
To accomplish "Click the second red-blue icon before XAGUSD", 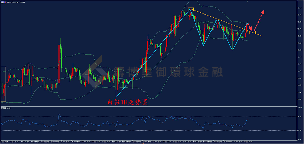I will [x=5, y=2].
